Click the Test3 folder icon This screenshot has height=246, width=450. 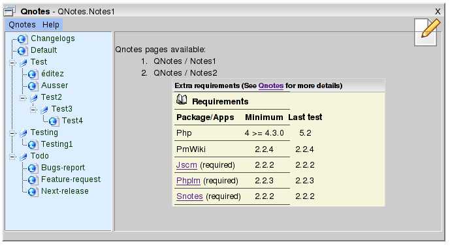(x=44, y=110)
